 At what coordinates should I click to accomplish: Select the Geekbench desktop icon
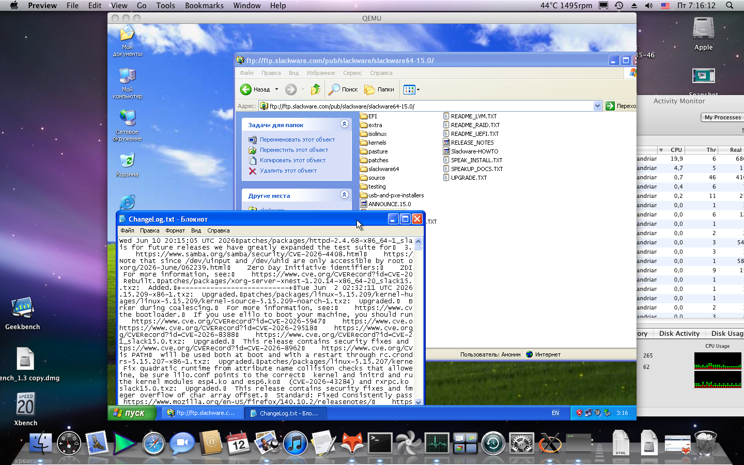(x=23, y=314)
